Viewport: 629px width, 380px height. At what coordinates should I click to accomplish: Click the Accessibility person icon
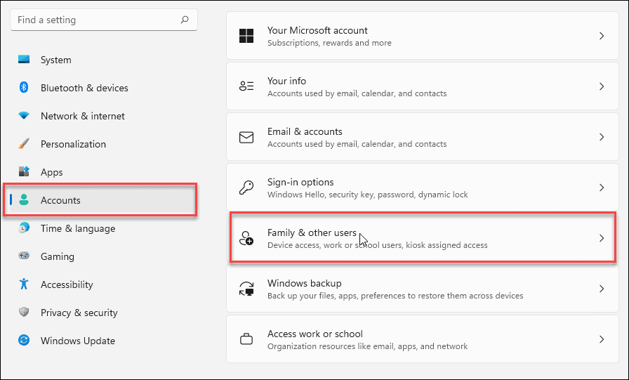pos(24,284)
